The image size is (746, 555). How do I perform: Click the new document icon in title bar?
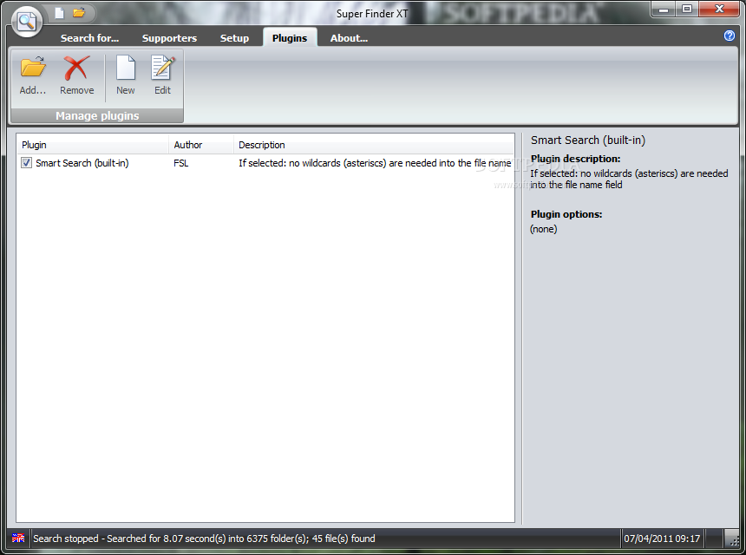coord(60,13)
